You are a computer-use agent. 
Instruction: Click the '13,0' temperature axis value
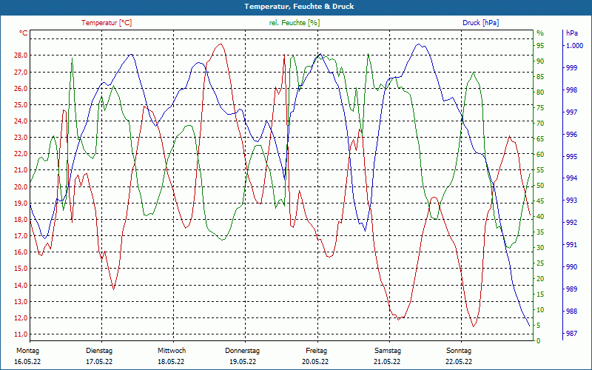[x=21, y=301]
